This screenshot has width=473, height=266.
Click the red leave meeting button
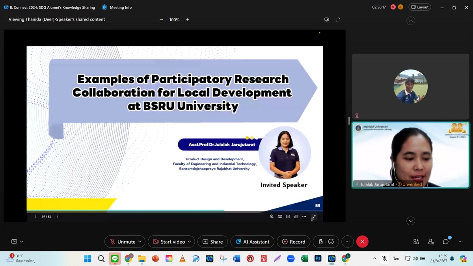pyautogui.click(x=362, y=242)
